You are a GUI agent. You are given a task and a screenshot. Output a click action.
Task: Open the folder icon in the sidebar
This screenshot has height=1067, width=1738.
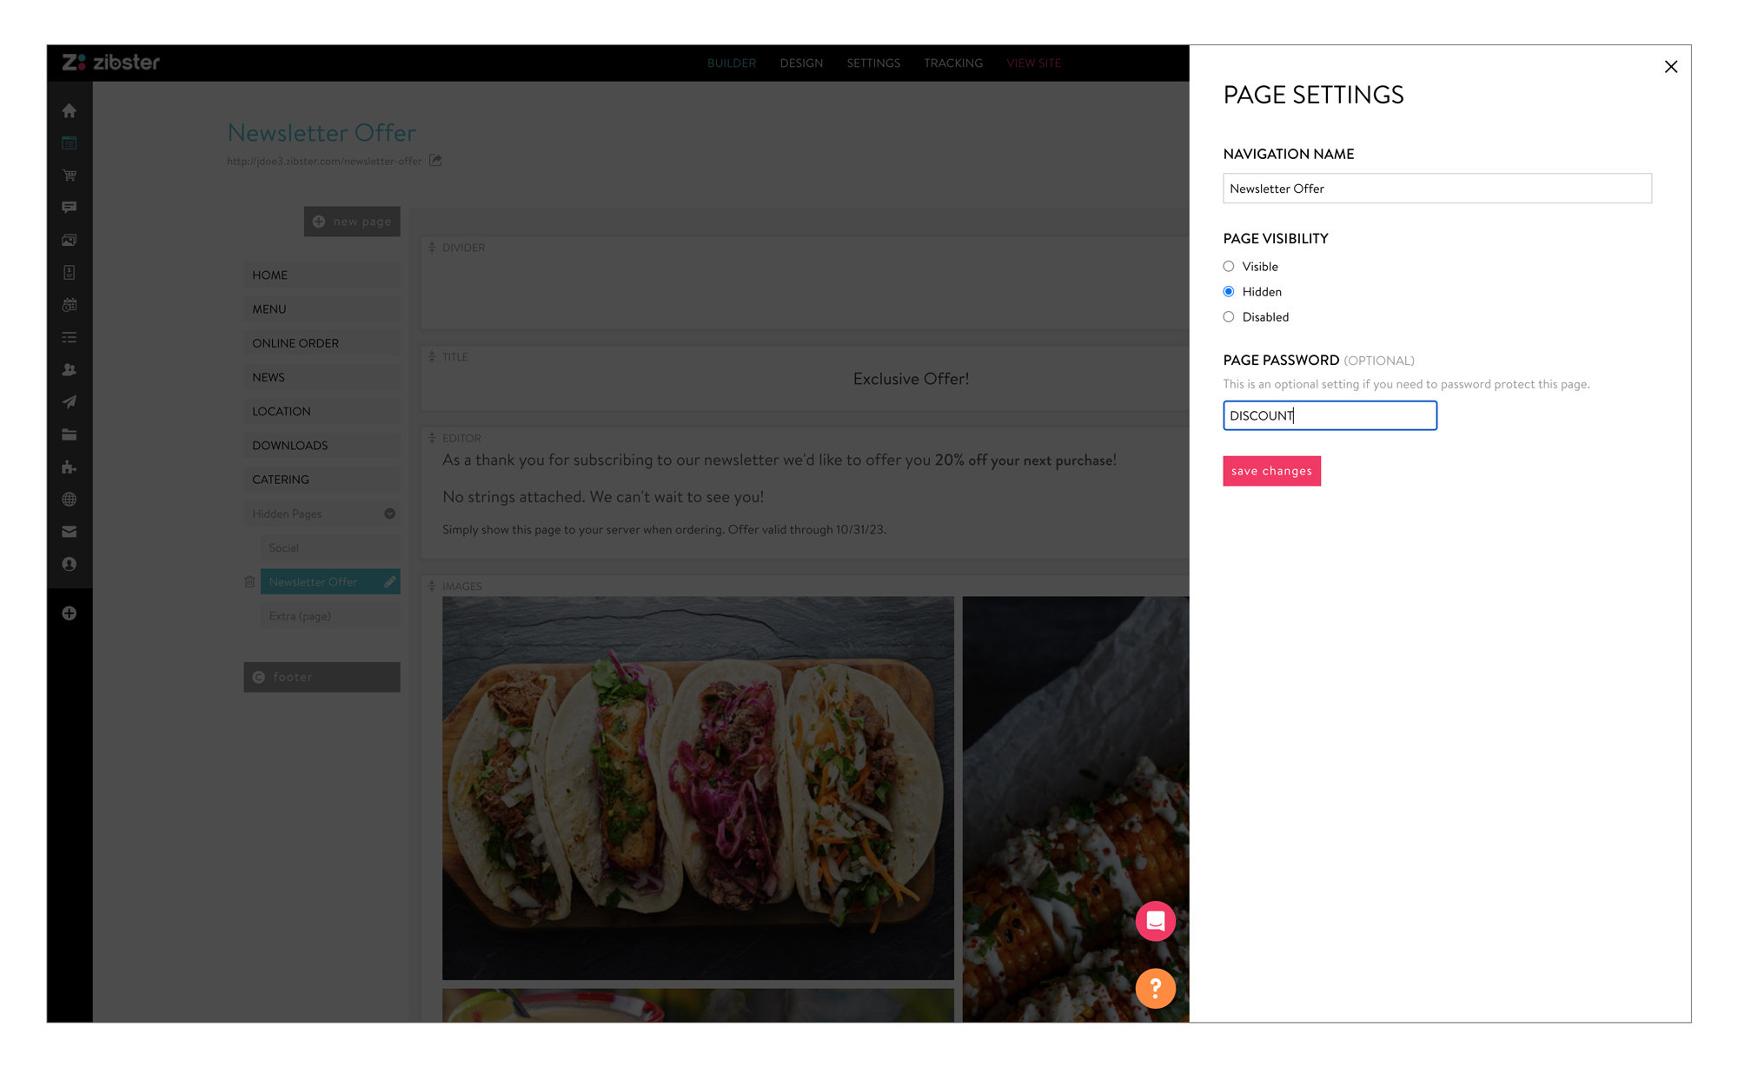(x=70, y=434)
